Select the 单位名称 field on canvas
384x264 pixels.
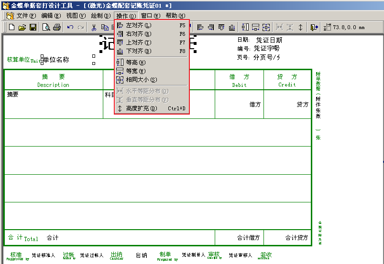tap(56, 60)
